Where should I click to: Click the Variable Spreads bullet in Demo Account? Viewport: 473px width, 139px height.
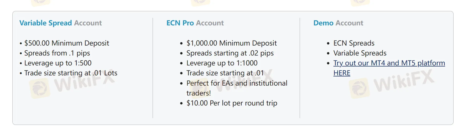click(360, 53)
